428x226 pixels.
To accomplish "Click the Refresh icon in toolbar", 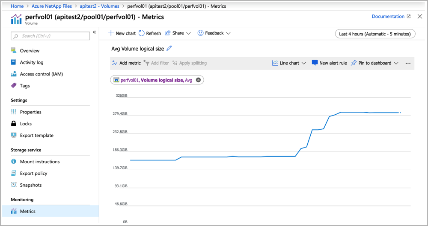I will pos(142,33).
